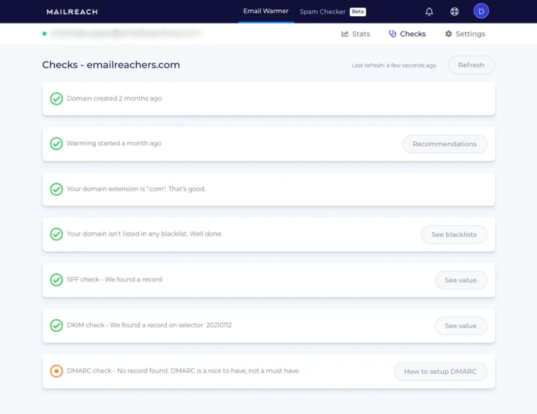Click See value for DKIM check
Image resolution: width=537 pixels, height=414 pixels.
point(461,326)
